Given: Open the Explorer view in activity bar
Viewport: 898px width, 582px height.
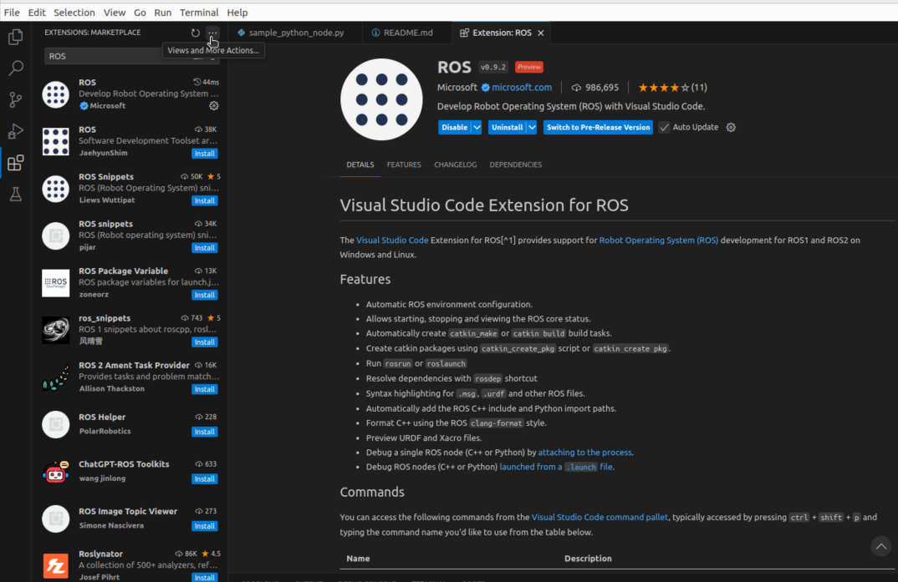Looking at the screenshot, I should coord(15,37).
